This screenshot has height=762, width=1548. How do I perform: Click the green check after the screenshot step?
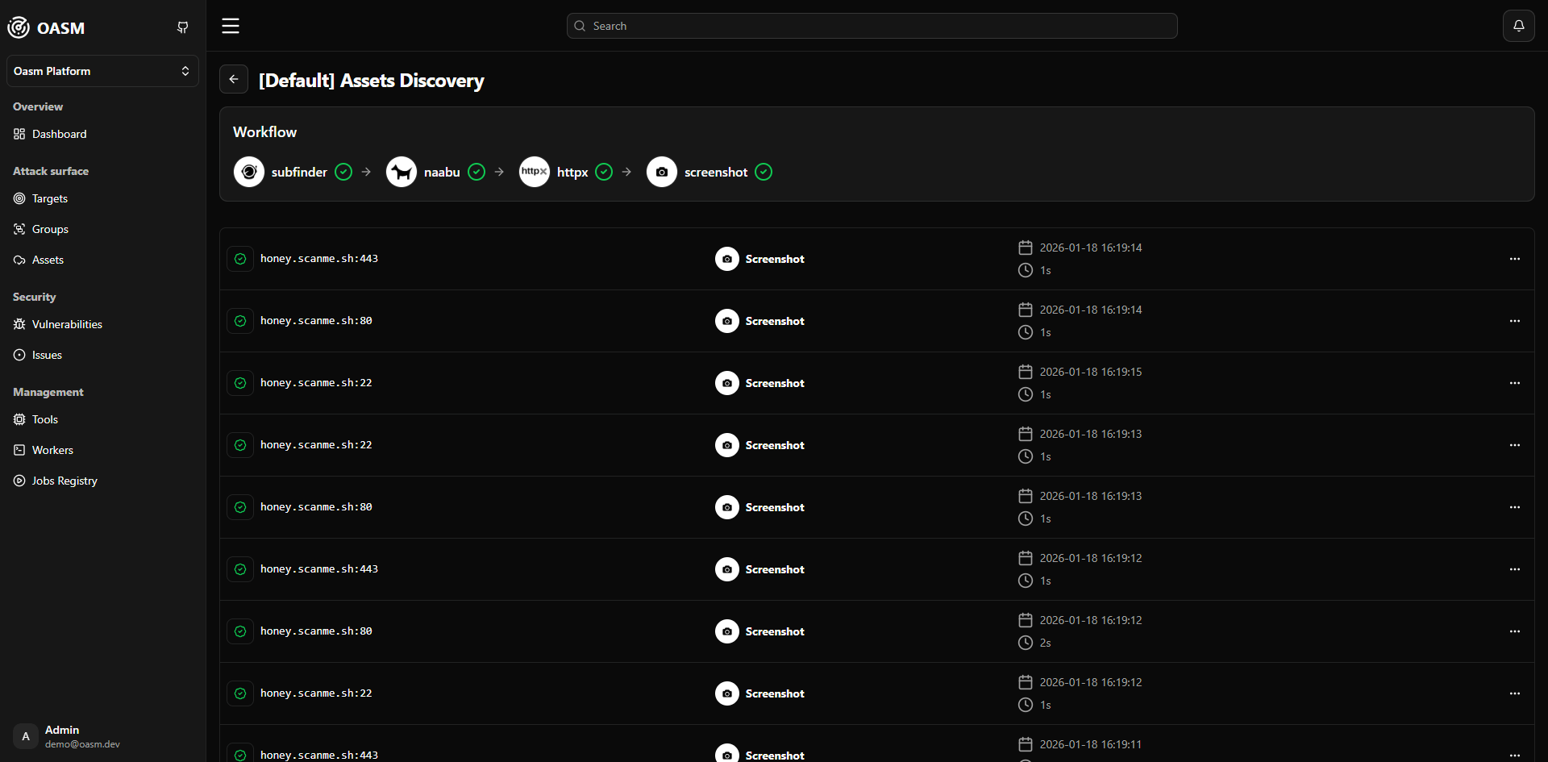pyautogui.click(x=764, y=172)
